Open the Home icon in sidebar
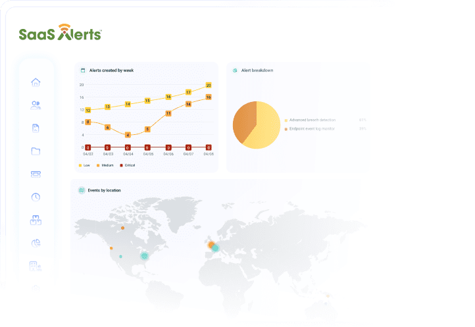 pyautogui.click(x=36, y=82)
